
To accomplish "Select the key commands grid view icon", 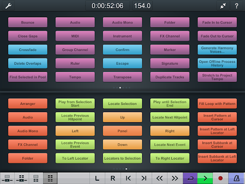I will point(50,178).
